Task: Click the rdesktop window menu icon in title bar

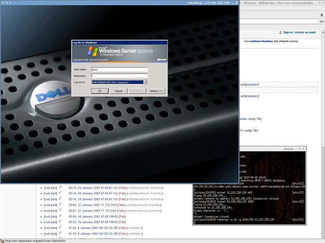Action: (3, 3)
